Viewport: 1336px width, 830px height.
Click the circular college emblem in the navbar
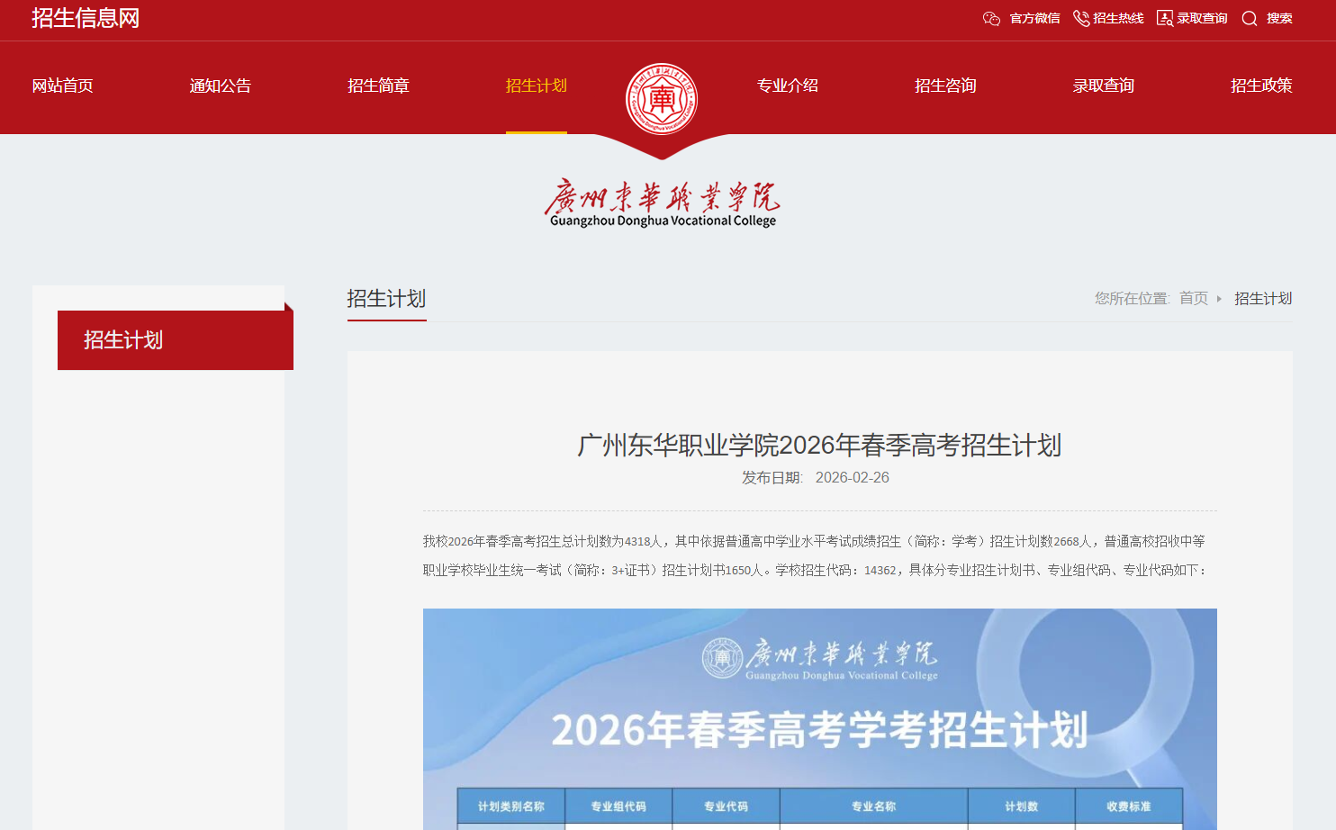click(662, 99)
